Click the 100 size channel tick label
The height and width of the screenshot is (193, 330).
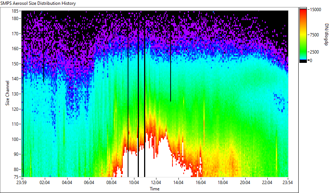[15, 139]
